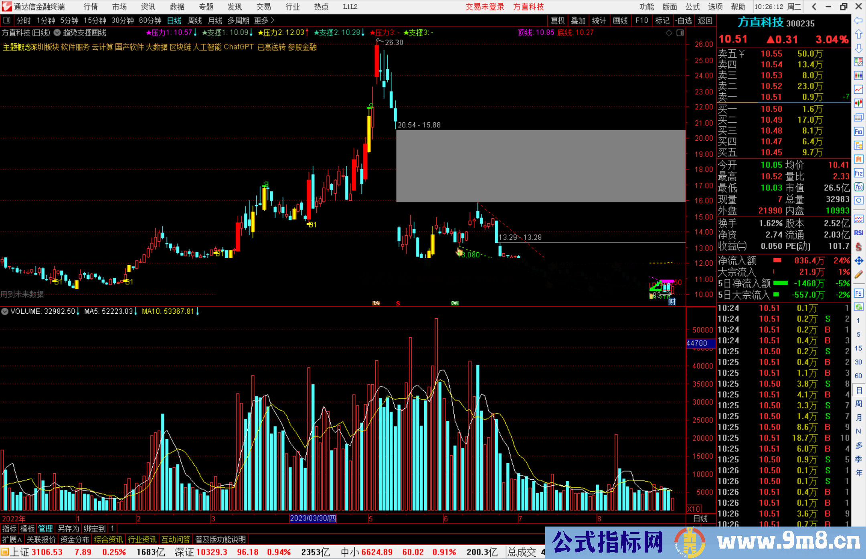Open the 统计 statistics option
The height and width of the screenshot is (559, 866).
599,20
